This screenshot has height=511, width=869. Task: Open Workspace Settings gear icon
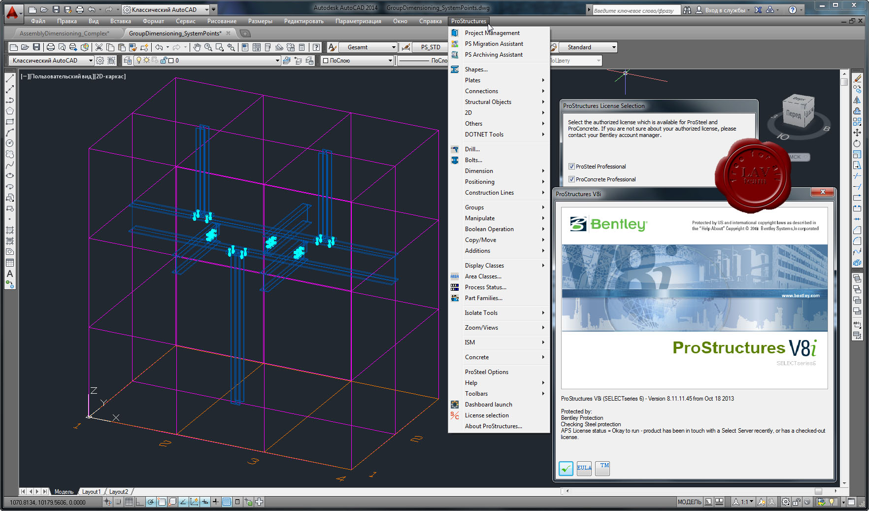tap(100, 61)
